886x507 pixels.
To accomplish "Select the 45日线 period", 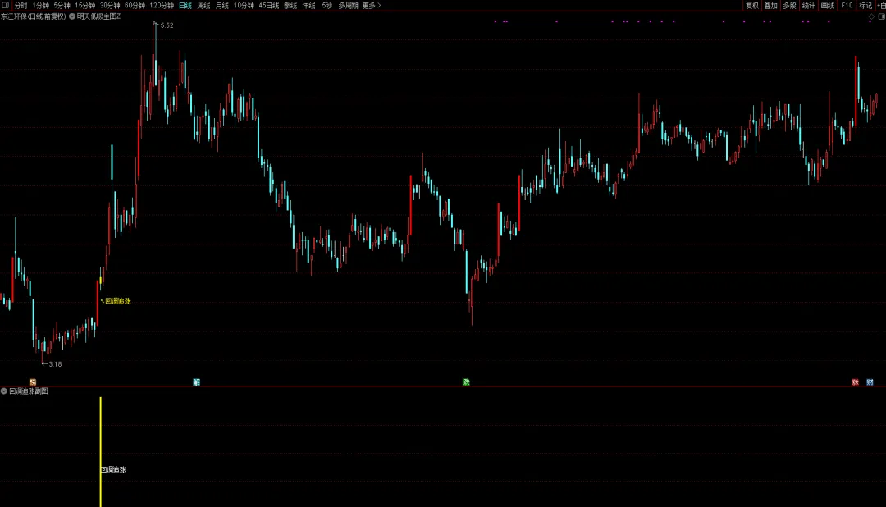I will coord(269,5).
